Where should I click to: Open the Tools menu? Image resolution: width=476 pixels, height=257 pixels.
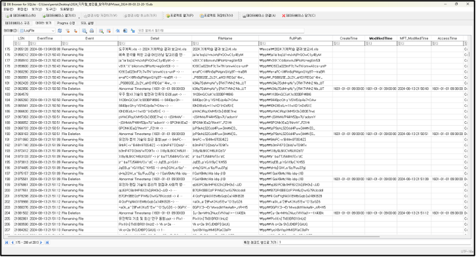coord(50,9)
